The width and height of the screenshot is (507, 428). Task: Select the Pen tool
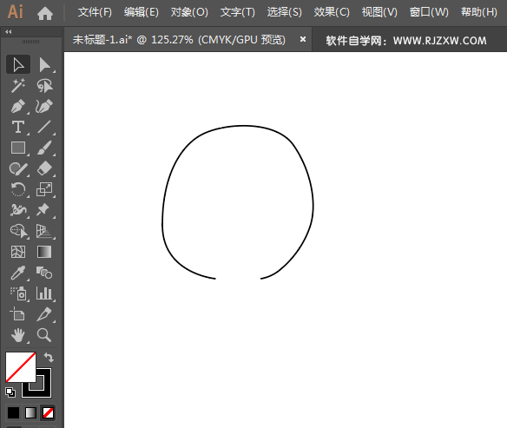coord(18,107)
